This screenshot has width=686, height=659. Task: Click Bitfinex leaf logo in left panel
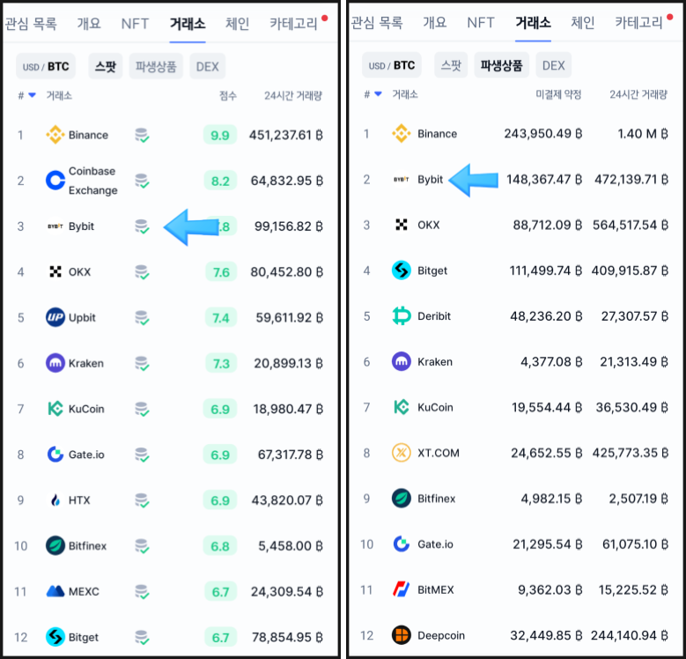(x=55, y=545)
